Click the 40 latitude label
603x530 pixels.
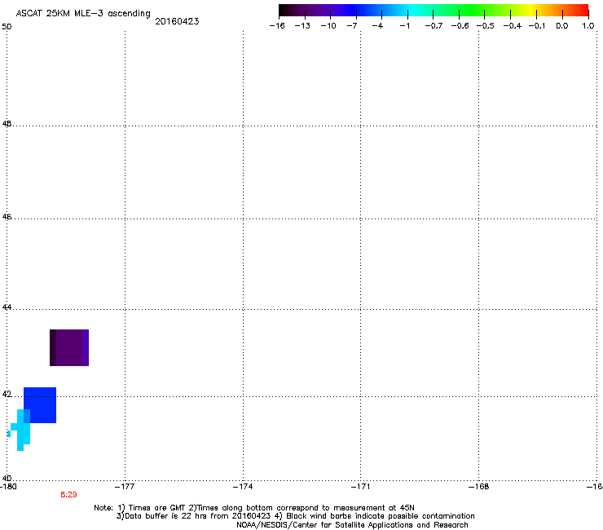7,479
